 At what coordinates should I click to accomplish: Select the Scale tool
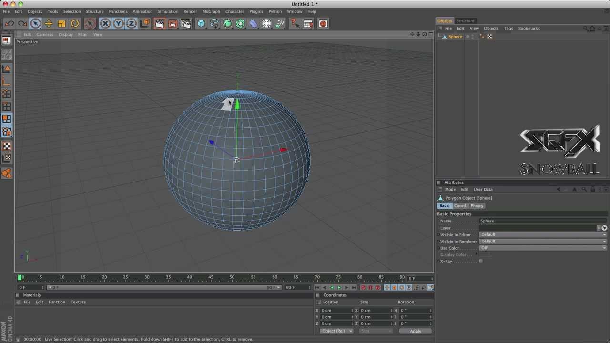[x=61, y=23]
